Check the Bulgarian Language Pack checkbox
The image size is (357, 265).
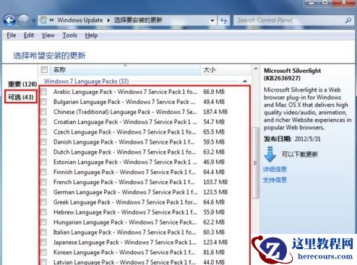pos(44,102)
